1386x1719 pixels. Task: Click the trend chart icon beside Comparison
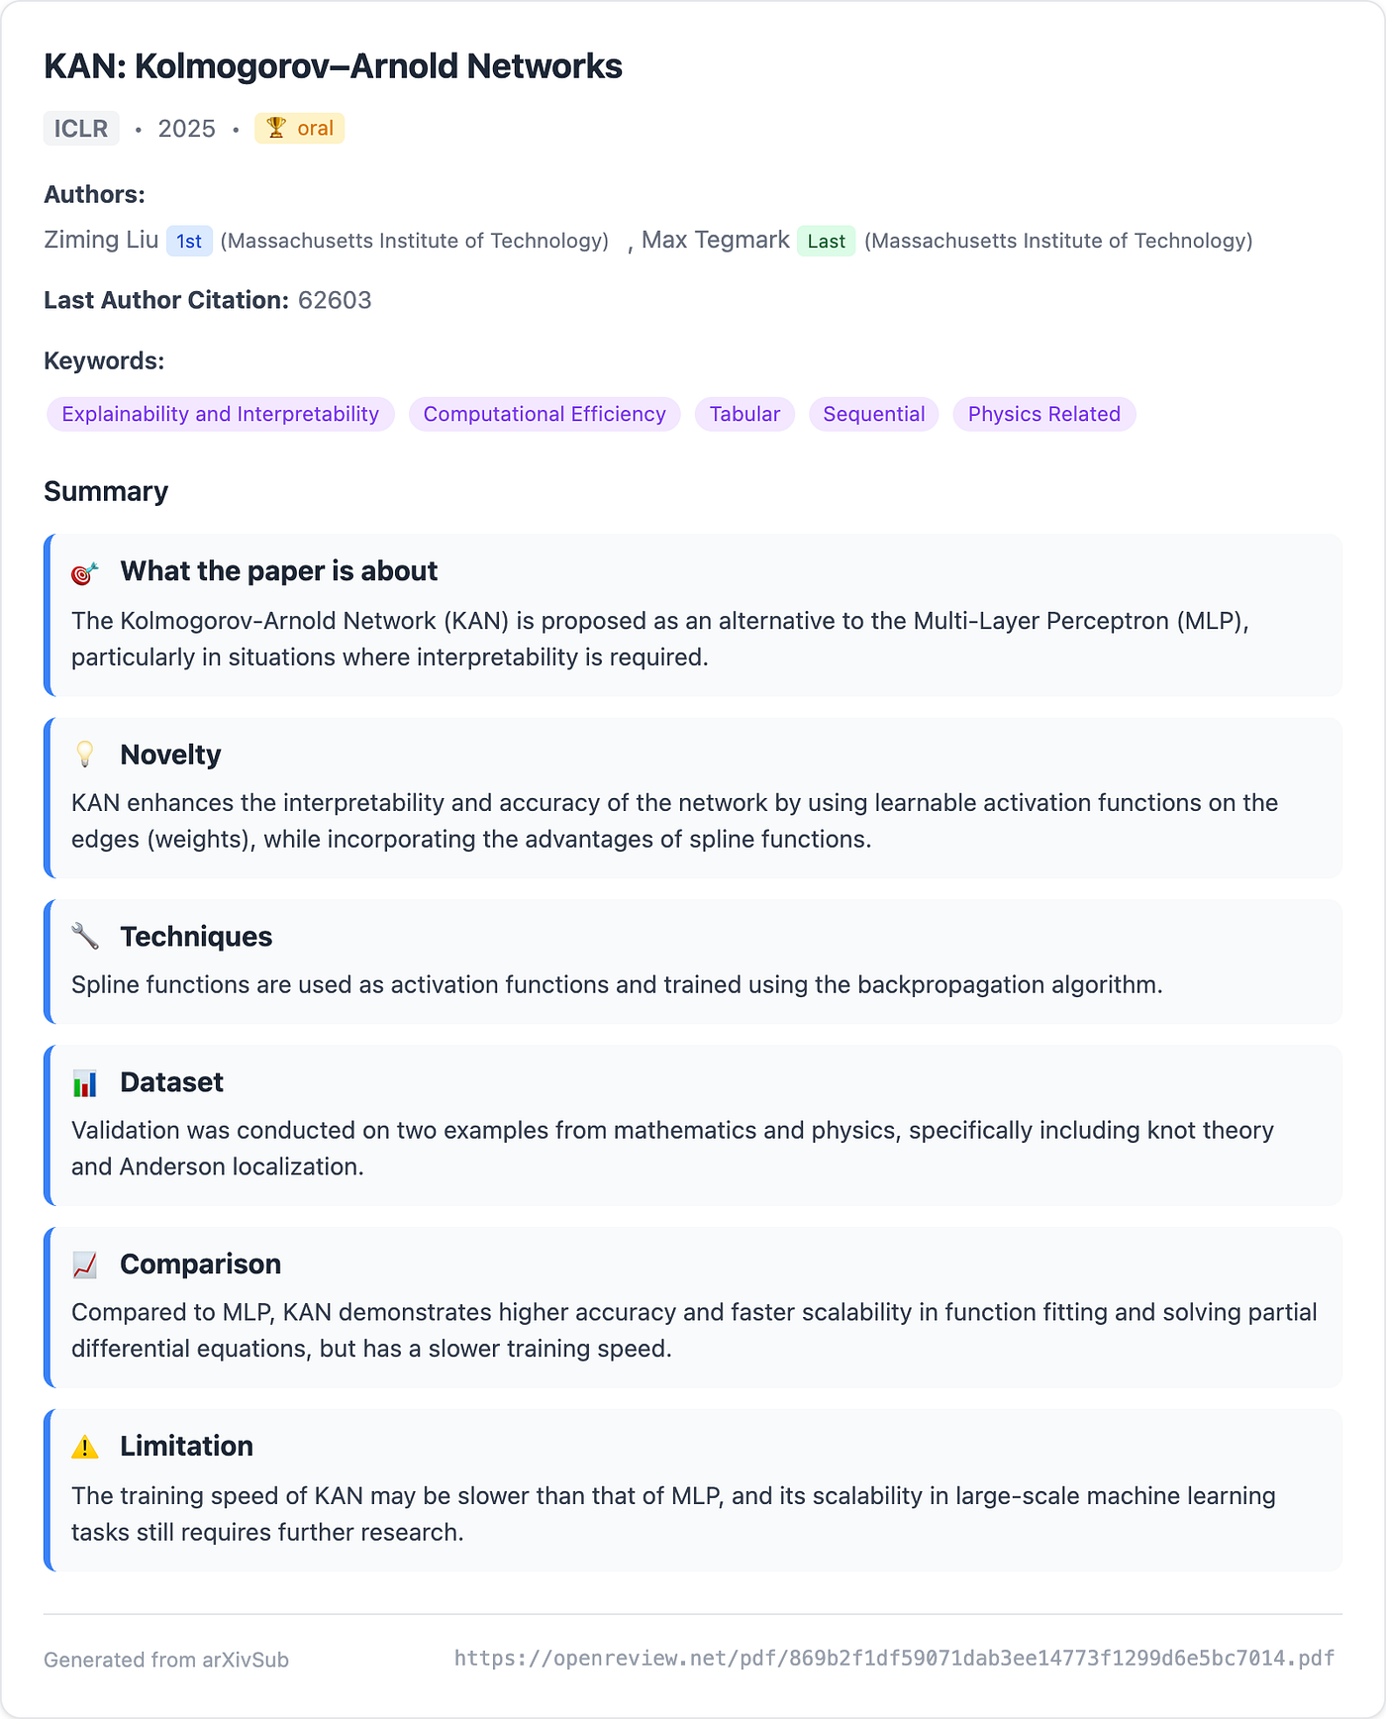tap(85, 1265)
